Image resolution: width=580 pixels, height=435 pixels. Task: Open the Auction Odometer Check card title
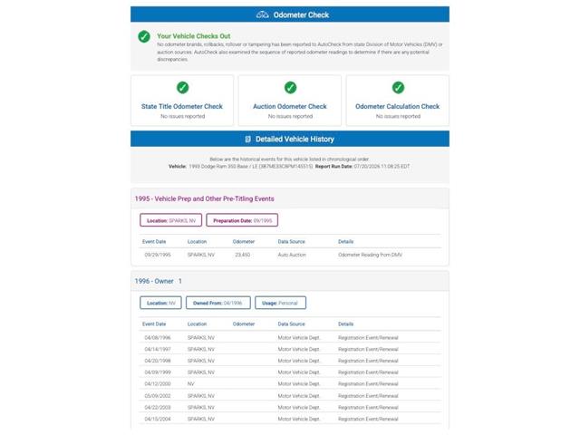(290, 107)
